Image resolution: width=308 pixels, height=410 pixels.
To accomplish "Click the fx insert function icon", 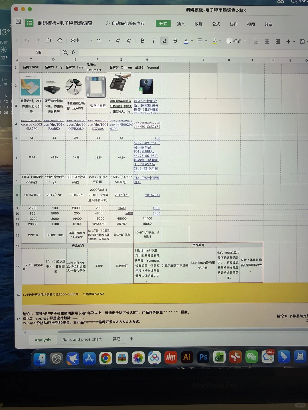I will point(73,52).
